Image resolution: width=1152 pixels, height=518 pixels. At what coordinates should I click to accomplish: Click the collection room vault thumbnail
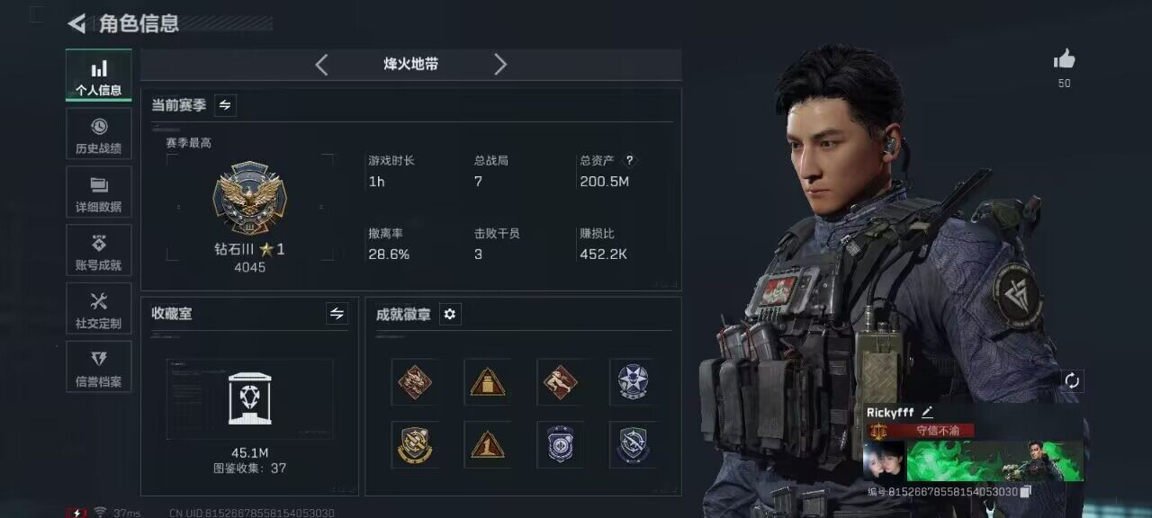pyautogui.click(x=249, y=398)
